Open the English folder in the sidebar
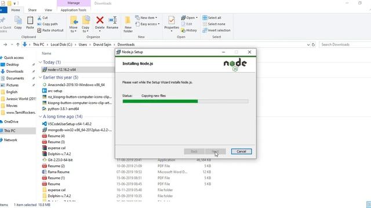The height and width of the screenshot is (208, 371). [x=12, y=92]
